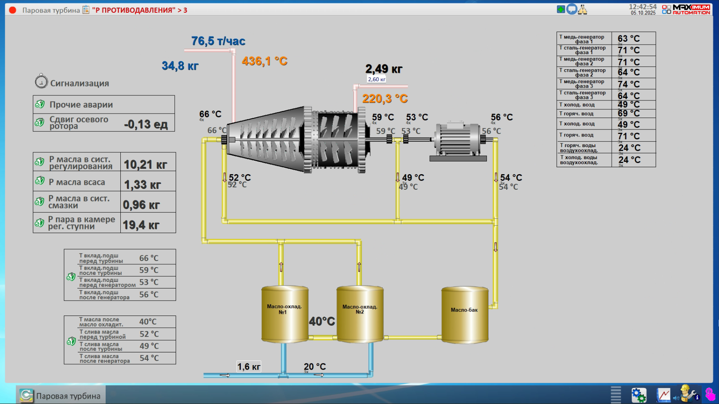Open the speech bubble messages icon
Viewport: 719px width, 404px height.
coord(572,9)
